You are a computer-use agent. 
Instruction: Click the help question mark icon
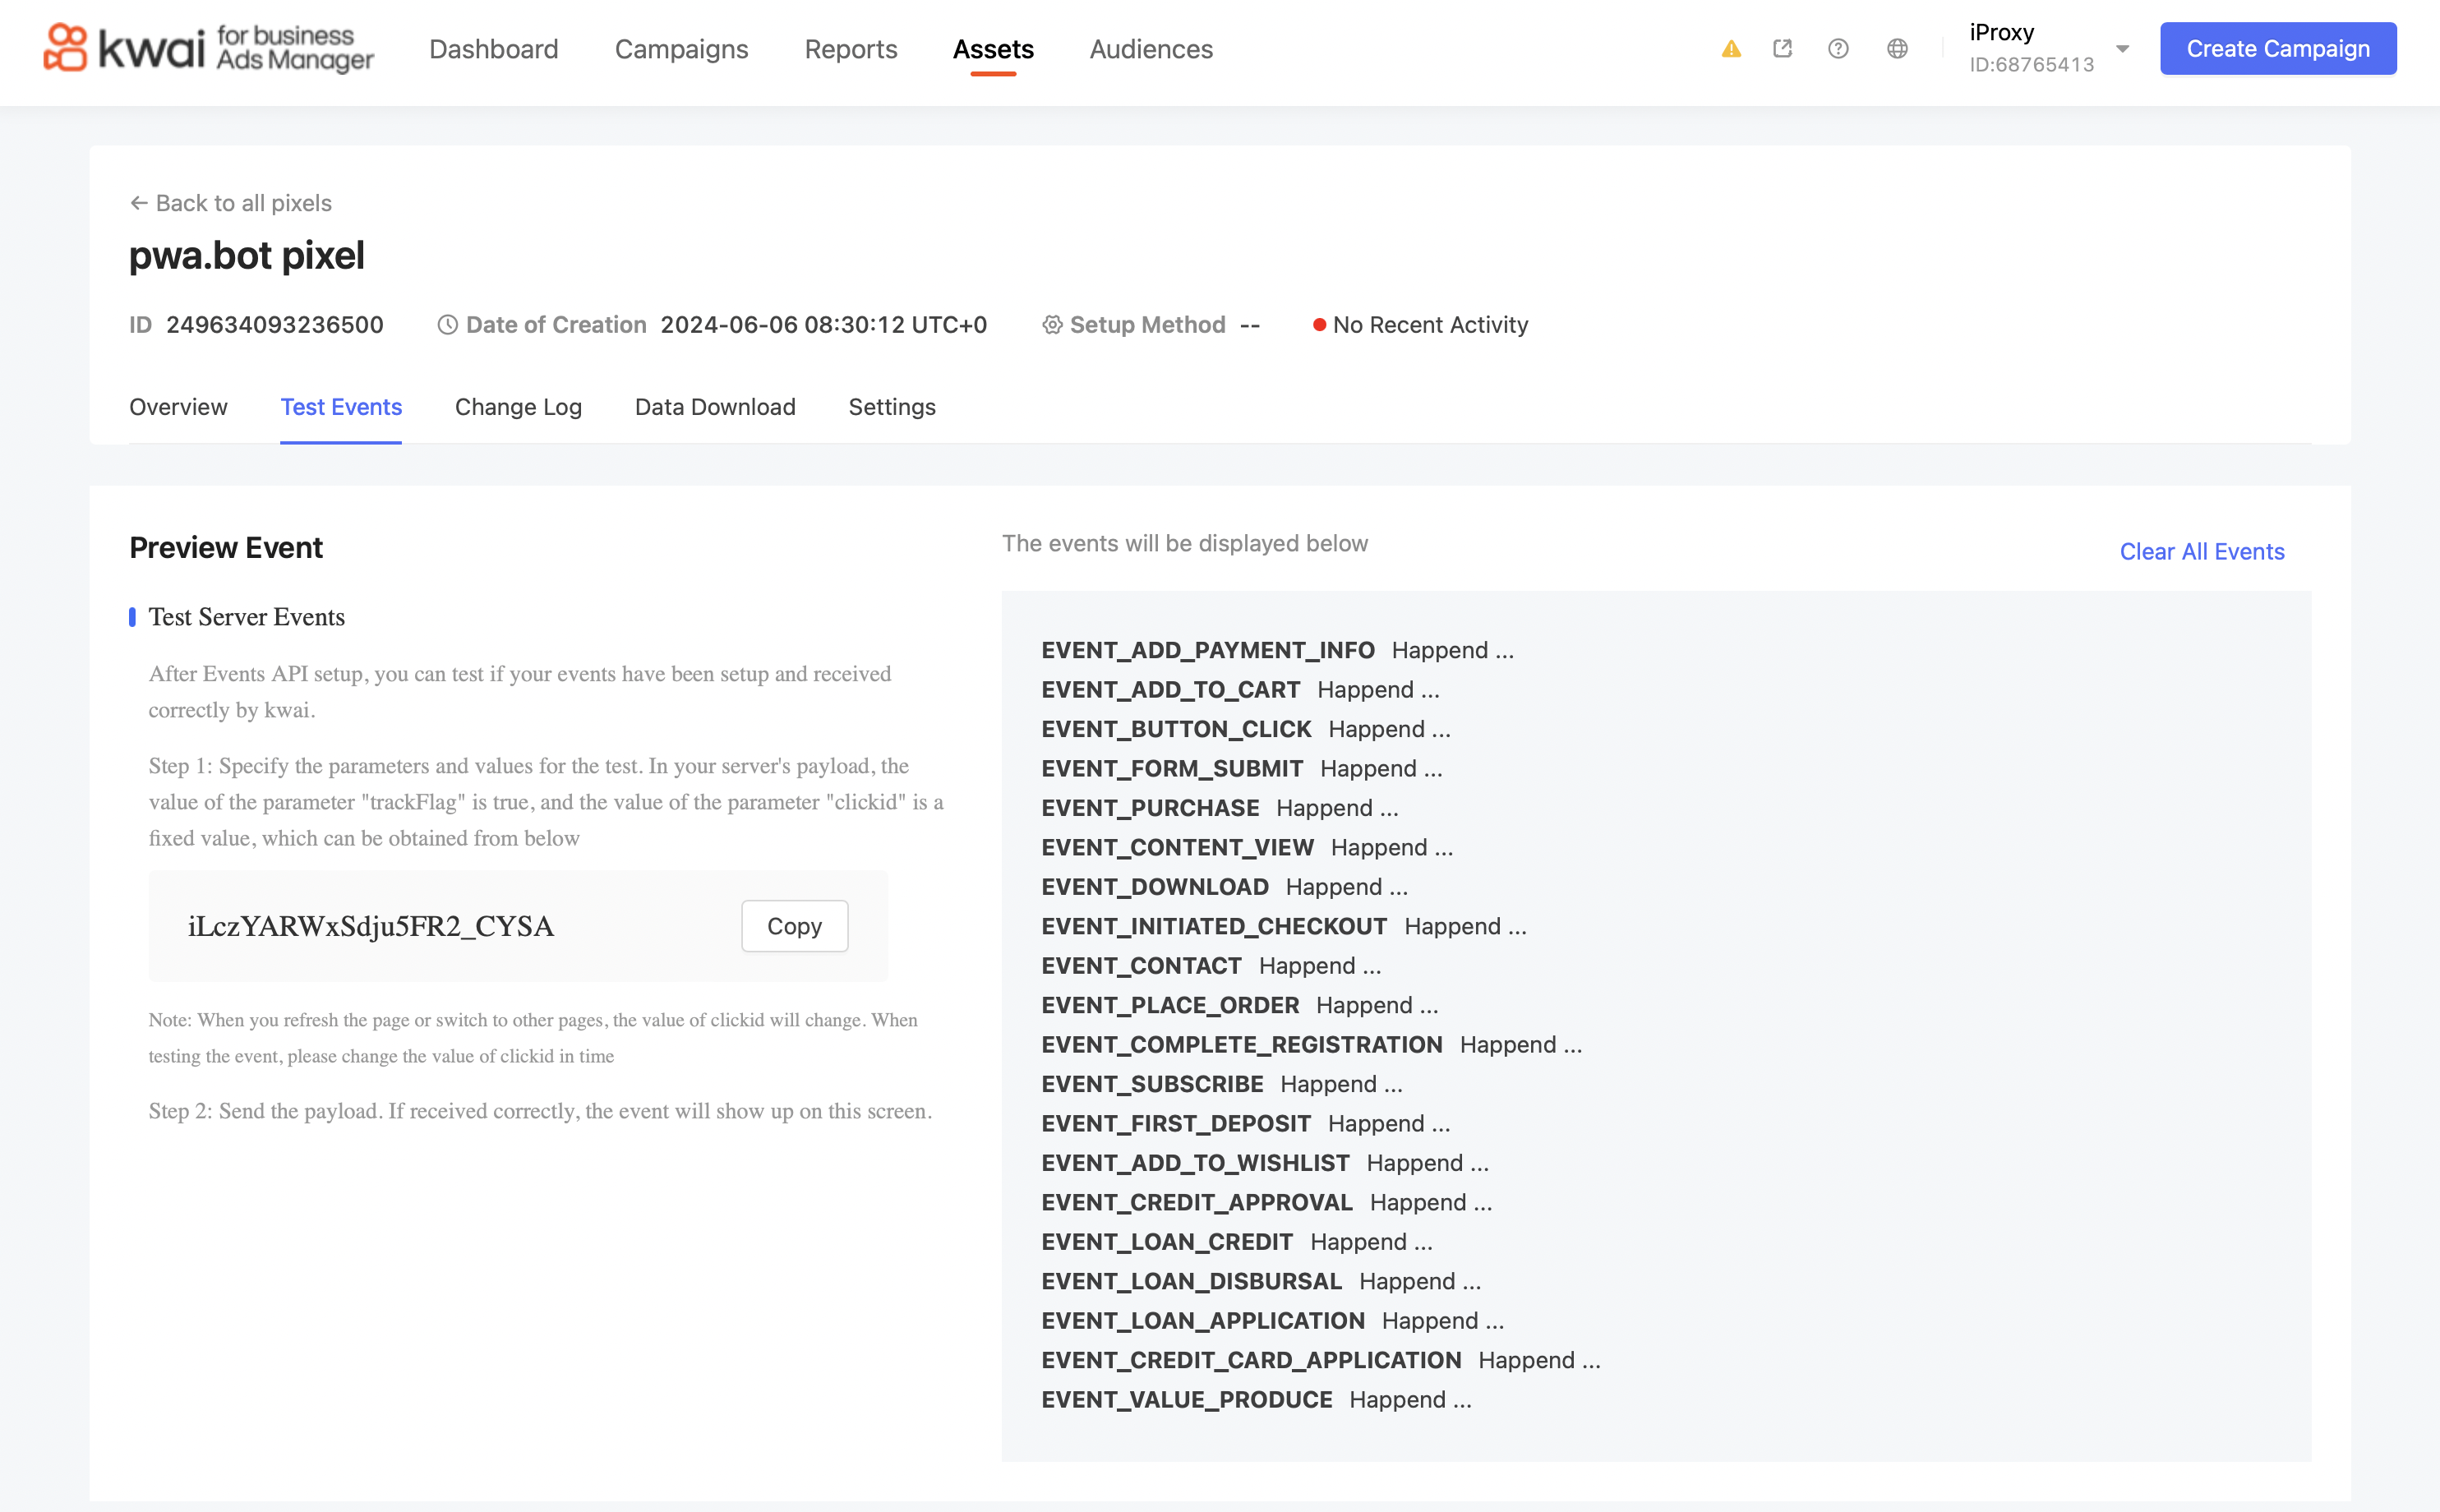tap(1837, 49)
